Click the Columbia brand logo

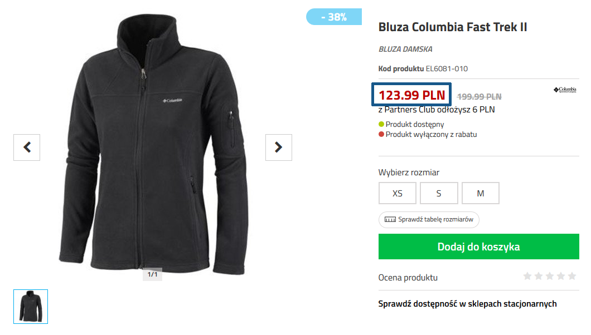tap(565, 90)
